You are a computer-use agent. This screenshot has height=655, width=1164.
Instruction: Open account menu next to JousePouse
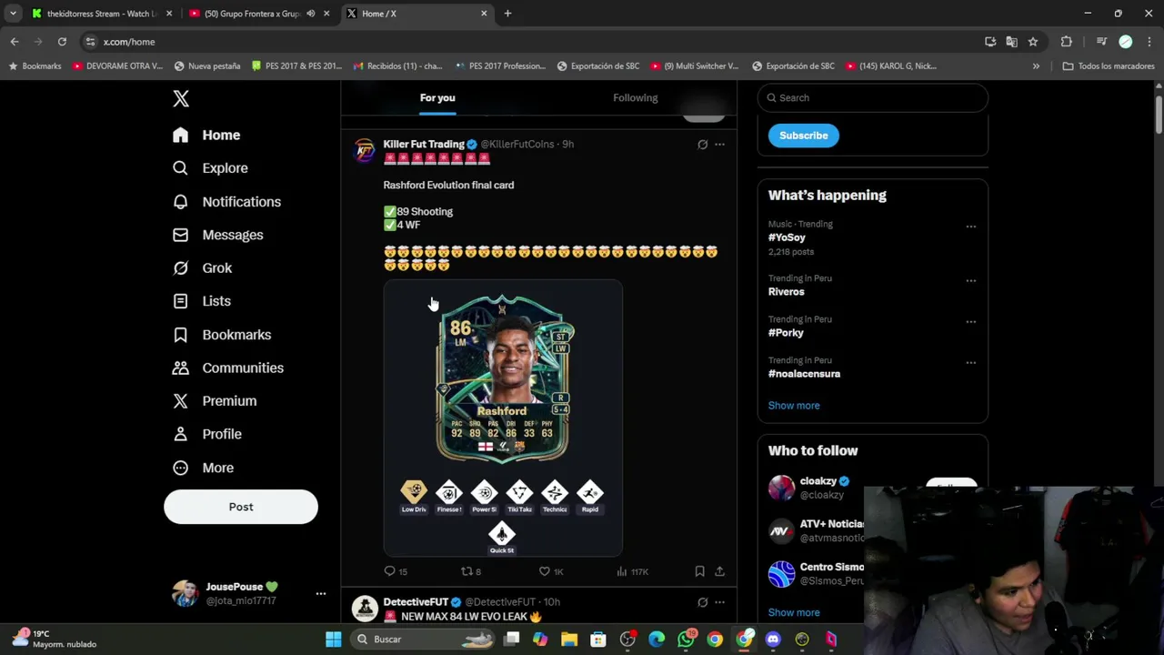320,593
